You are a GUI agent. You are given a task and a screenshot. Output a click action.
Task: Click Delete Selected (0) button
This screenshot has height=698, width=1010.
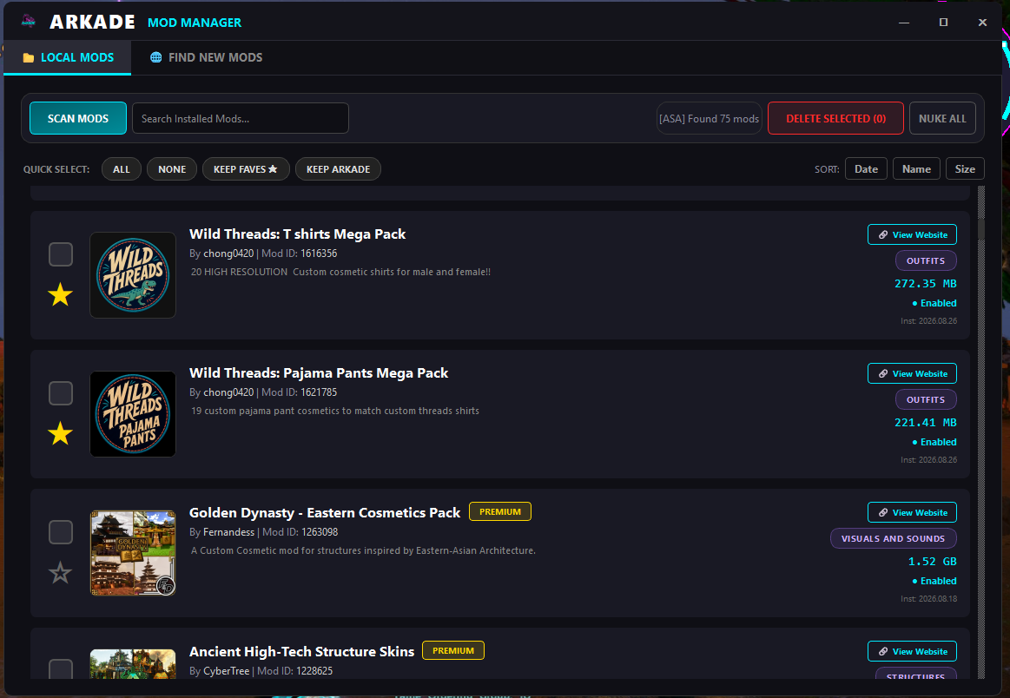tap(835, 118)
